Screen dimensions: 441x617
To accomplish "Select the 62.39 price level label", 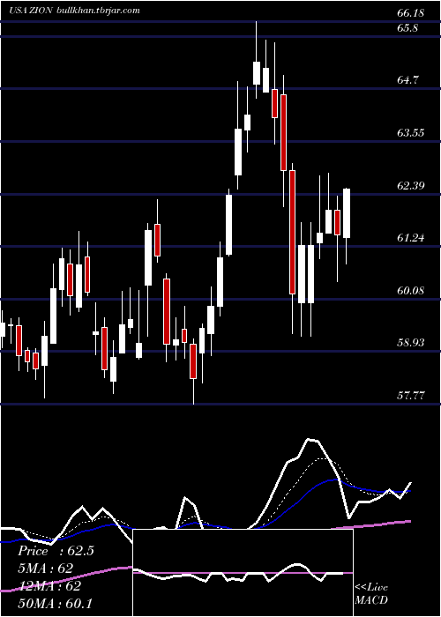I will pos(411,185).
